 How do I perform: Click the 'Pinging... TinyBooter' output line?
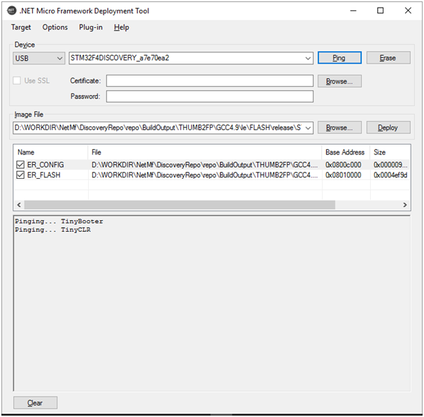[x=59, y=221]
